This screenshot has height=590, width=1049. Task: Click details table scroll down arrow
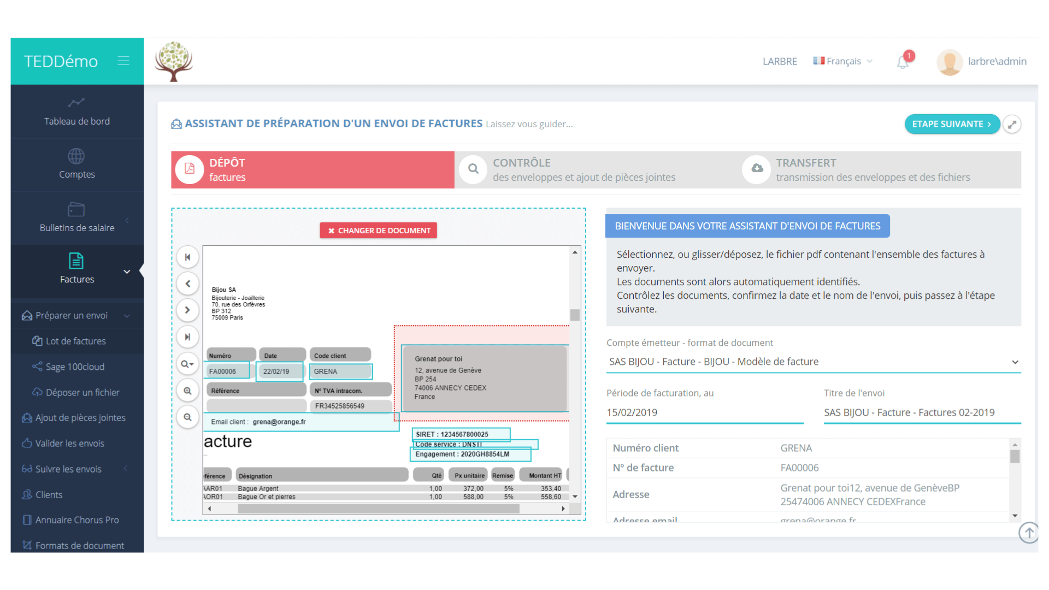pos(1015,516)
